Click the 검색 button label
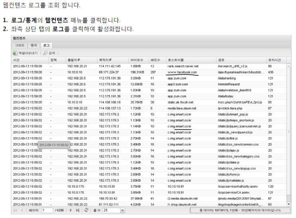The image size is (296, 218). pos(52,53)
